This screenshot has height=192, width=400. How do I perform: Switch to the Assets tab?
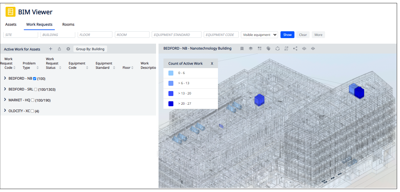[x=11, y=24]
